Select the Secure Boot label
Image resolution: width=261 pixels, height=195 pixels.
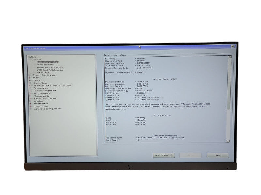point(40,83)
